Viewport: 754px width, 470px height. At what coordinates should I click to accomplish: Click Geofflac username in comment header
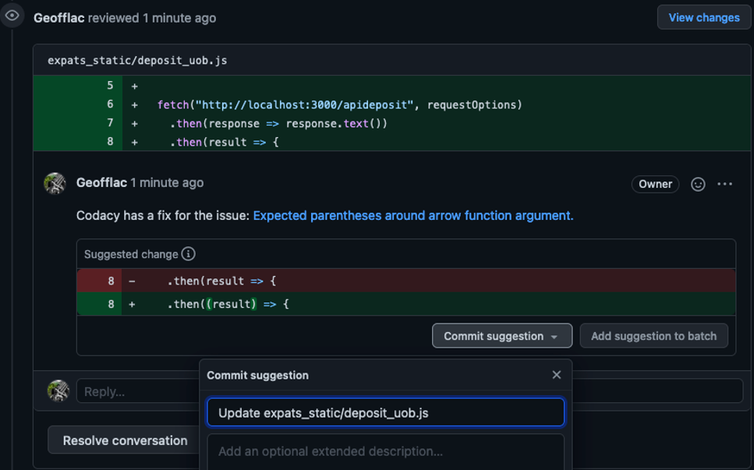pos(101,183)
